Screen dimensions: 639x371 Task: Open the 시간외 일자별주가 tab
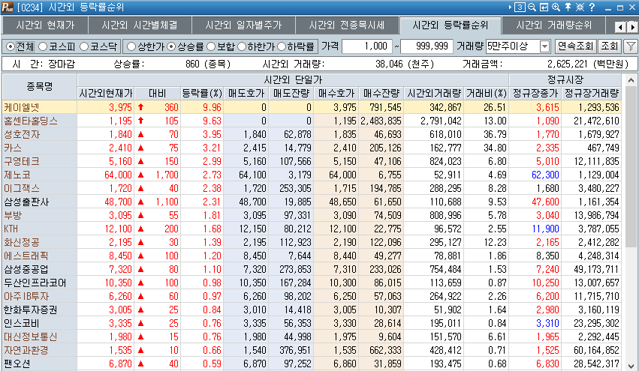[244, 25]
